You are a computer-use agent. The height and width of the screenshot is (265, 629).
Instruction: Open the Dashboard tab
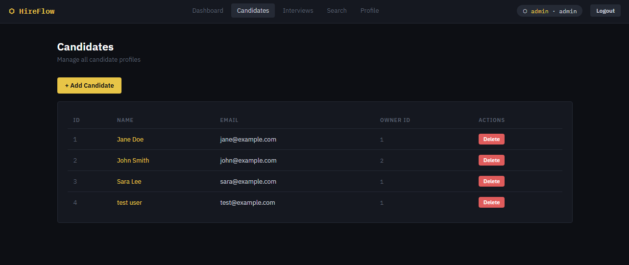(x=208, y=11)
